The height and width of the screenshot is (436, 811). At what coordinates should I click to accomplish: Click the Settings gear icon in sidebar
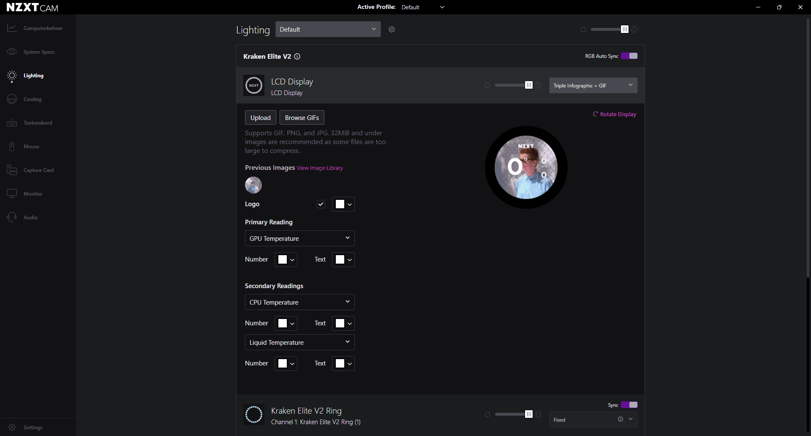pos(12,428)
